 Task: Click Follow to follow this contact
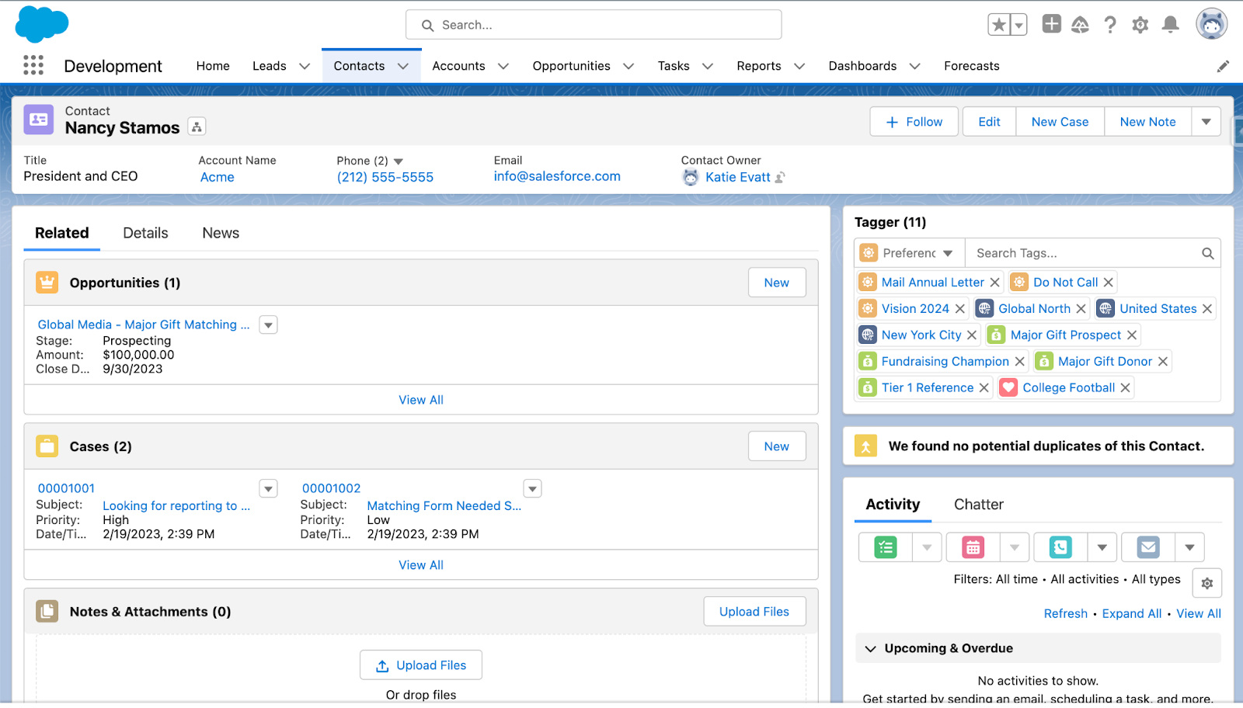point(914,122)
